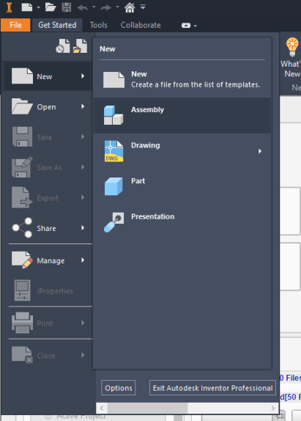Click the Recent Documents clock icon
Screen dimensions: 301x421
click(63, 46)
